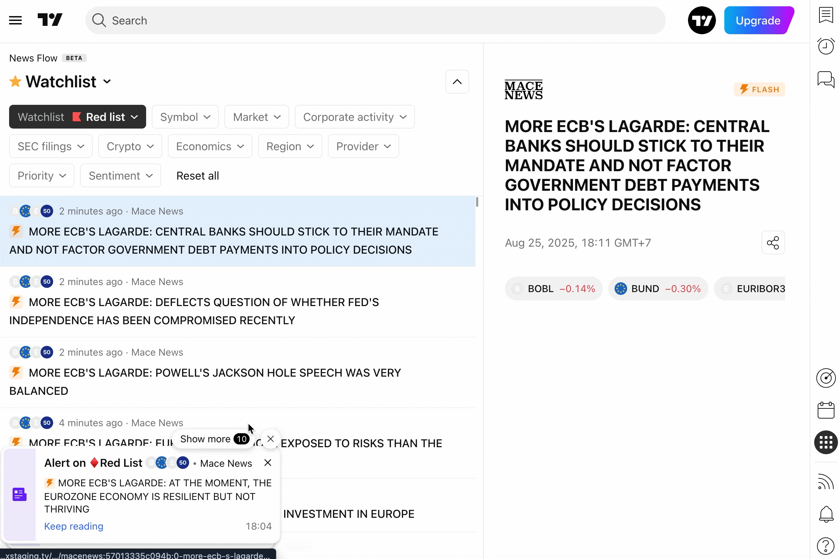The height and width of the screenshot is (559, 839).
Task: Select the BUND symbol chip
Action: click(x=658, y=289)
